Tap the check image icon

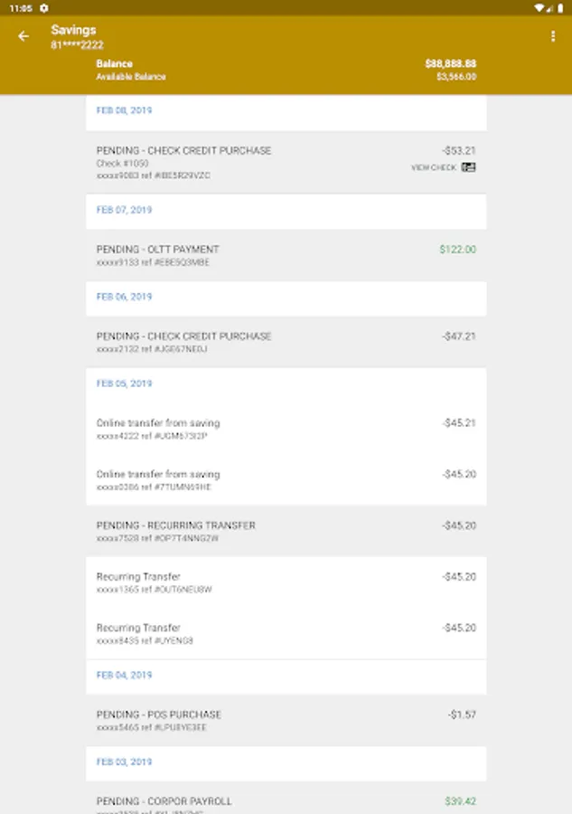point(468,167)
